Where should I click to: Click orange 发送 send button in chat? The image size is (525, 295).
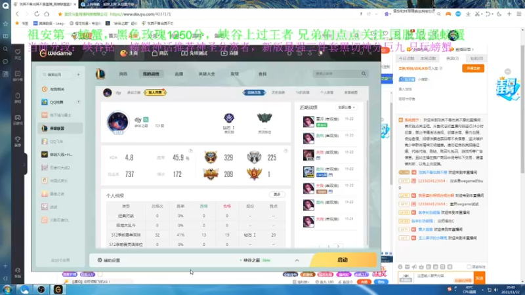(x=480, y=278)
